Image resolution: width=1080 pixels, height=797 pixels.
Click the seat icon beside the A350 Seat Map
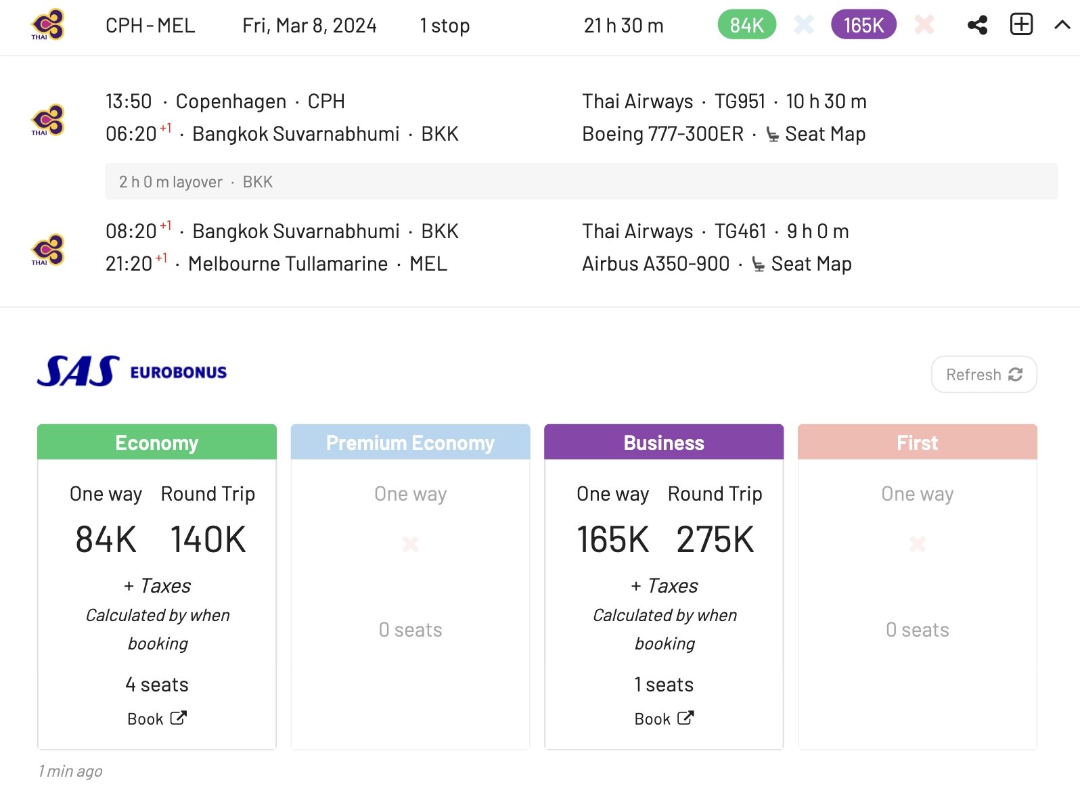tap(758, 265)
